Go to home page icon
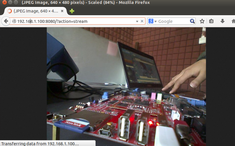This screenshot has width=235, height=146. pos(233,21)
